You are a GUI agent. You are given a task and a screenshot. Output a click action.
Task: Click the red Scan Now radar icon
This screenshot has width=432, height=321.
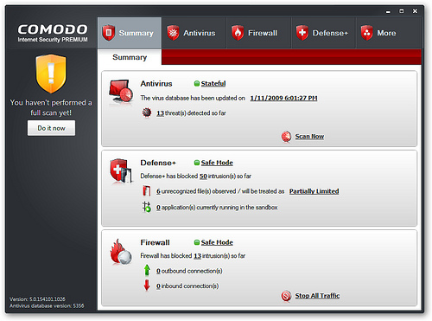pyautogui.click(x=286, y=137)
